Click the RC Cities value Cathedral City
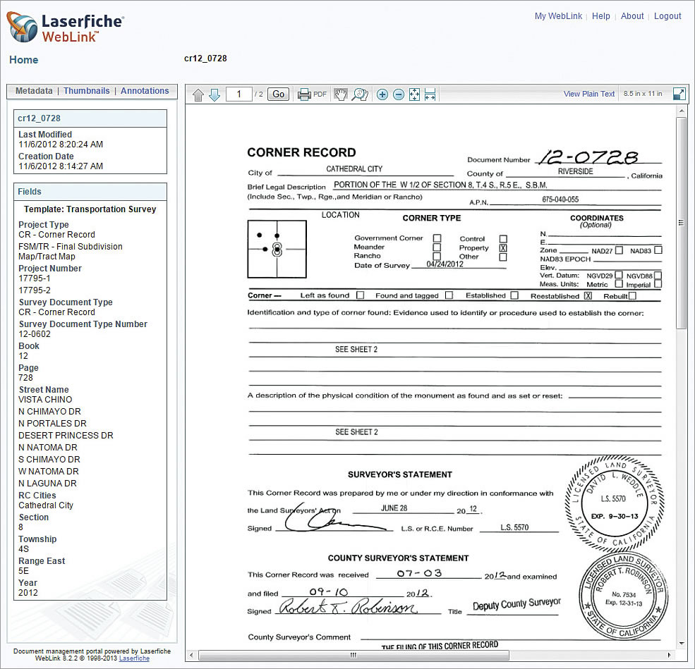 [x=46, y=505]
